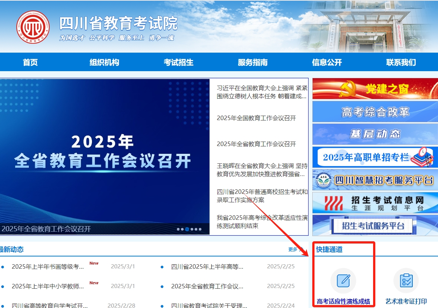
Task: Select the highlighted active carousel dot
Action: [x=187, y=229]
